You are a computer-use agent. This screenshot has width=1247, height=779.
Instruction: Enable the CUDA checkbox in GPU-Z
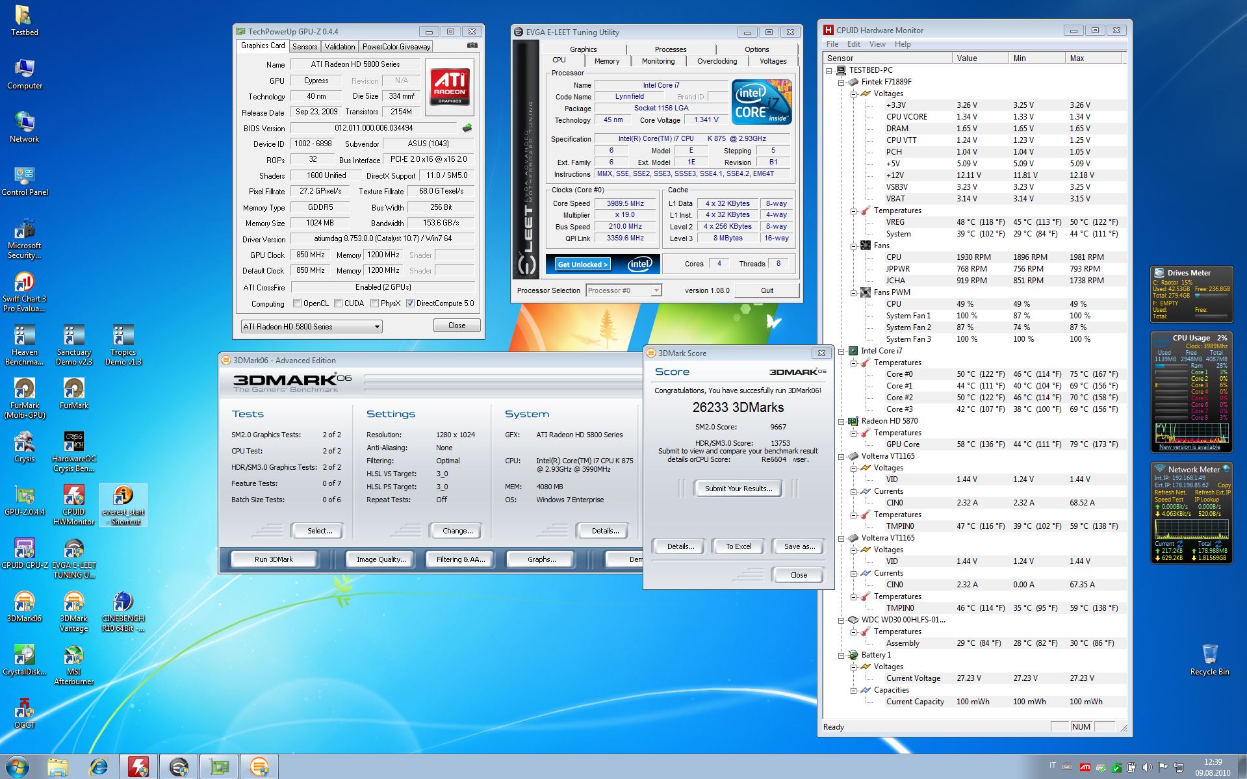pyautogui.click(x=338, y=303)
